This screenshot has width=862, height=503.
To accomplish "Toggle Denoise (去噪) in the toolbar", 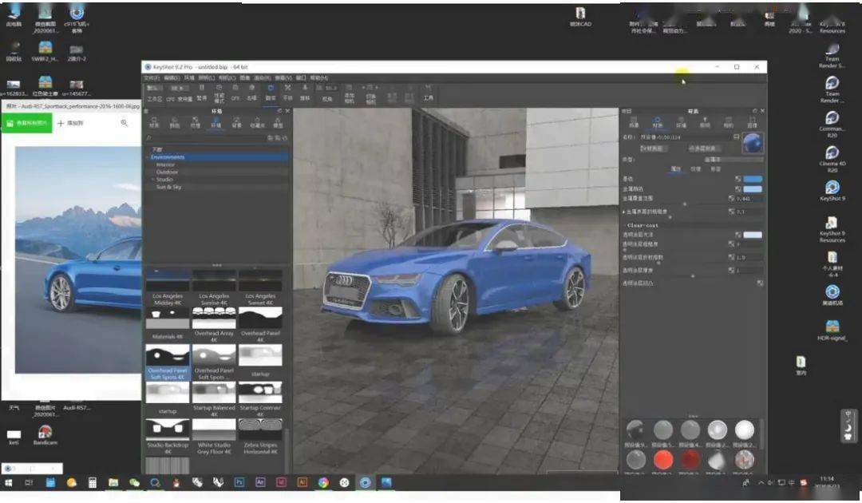I will coord(251,93).
